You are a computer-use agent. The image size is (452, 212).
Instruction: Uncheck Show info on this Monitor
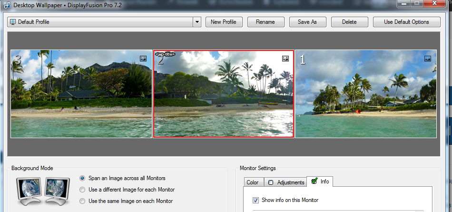[256, 200]
